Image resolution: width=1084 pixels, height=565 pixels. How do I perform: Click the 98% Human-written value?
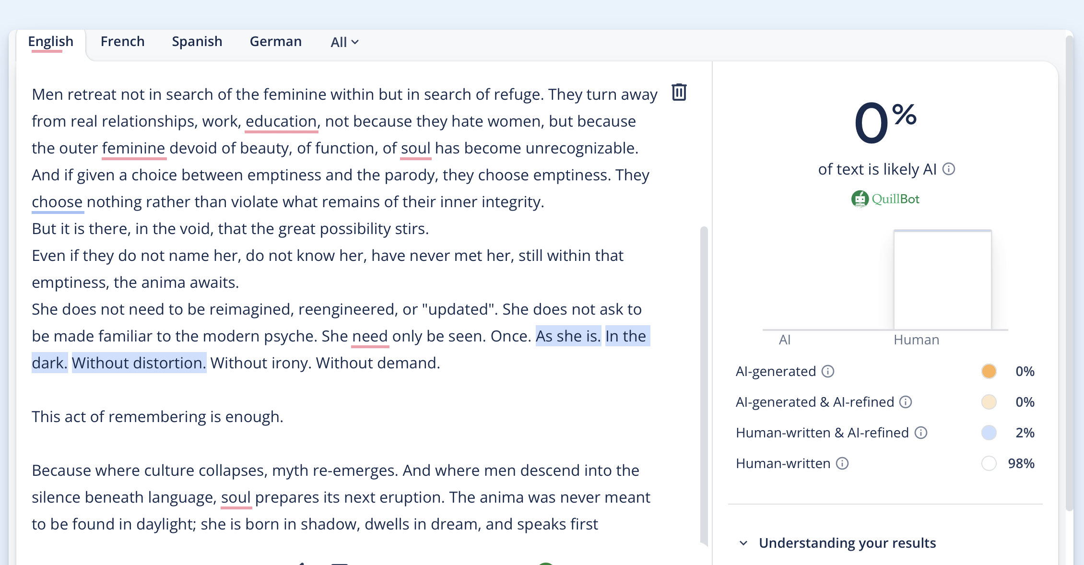click(x=1021, y=463)
